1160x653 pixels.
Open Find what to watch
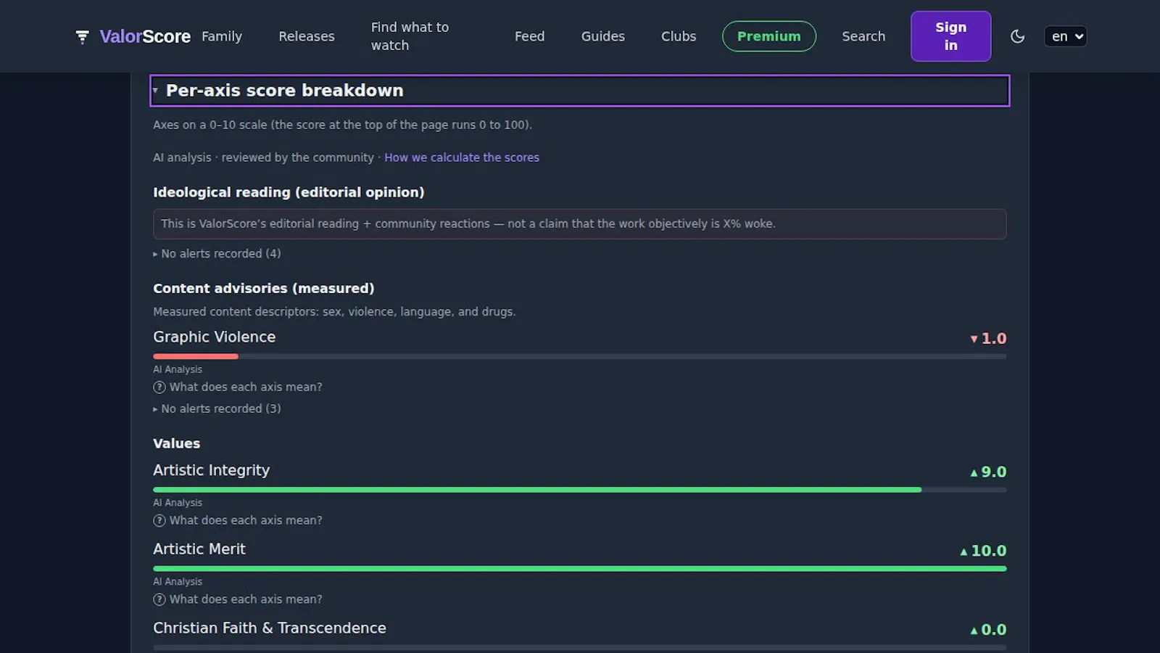click(x=410, y=36)
